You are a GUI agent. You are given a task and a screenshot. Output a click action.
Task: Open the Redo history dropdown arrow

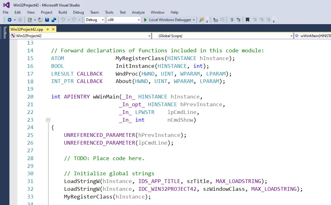(79, 20)
